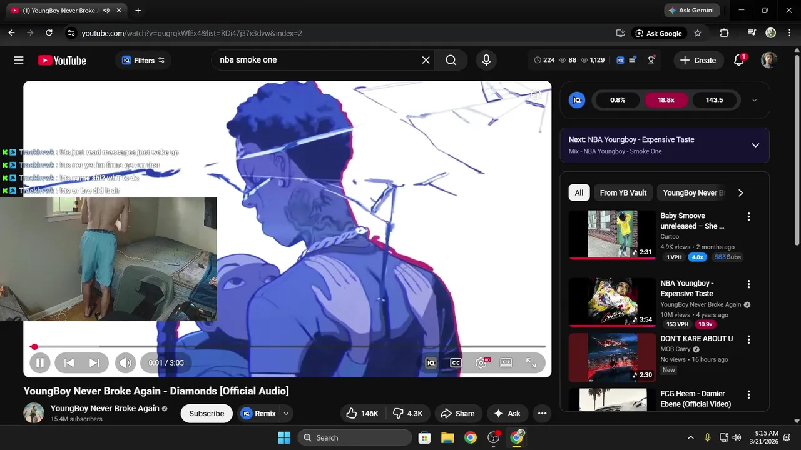Open a new browser tab
This screenshot has height=450, width=801.
pos(138,11)
